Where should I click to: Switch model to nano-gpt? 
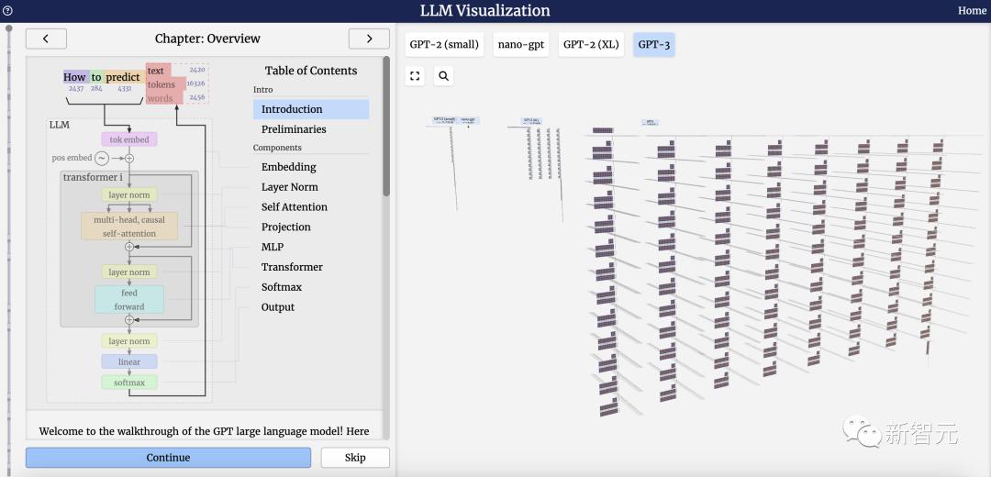pyautogui.click(x=521, y=45)
